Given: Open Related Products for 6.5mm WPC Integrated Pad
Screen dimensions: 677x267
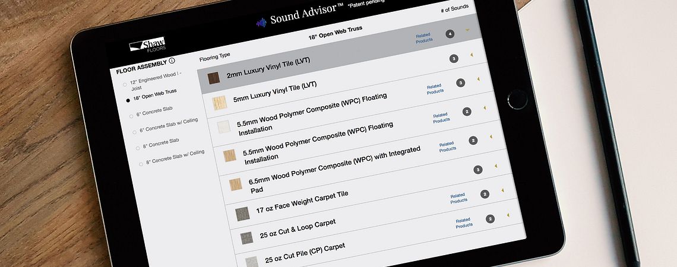Looking at the screenshot, I should coord(448,146).
